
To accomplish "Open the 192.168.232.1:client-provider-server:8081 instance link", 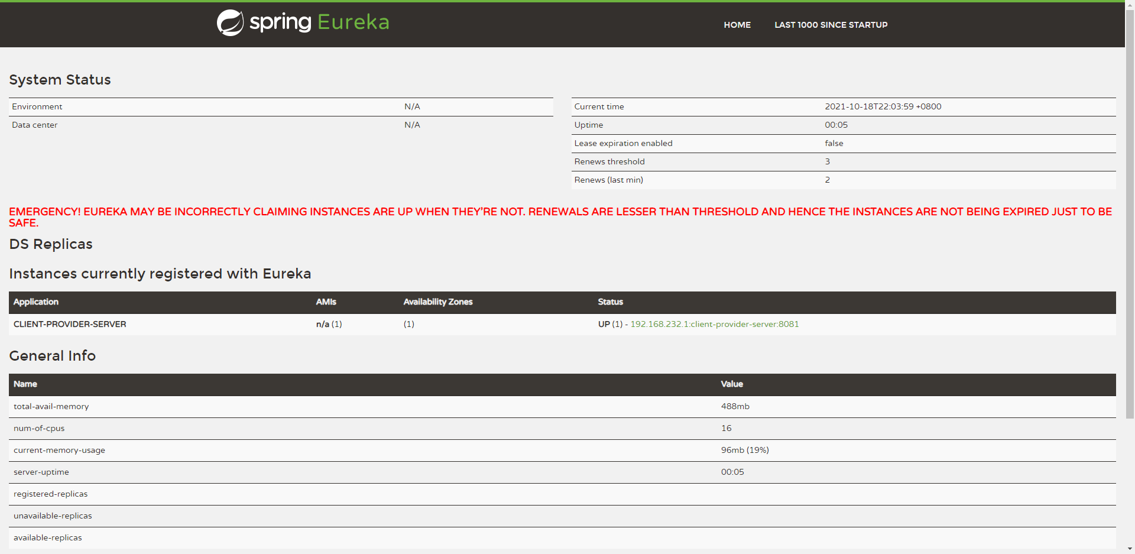I will 714,324.
